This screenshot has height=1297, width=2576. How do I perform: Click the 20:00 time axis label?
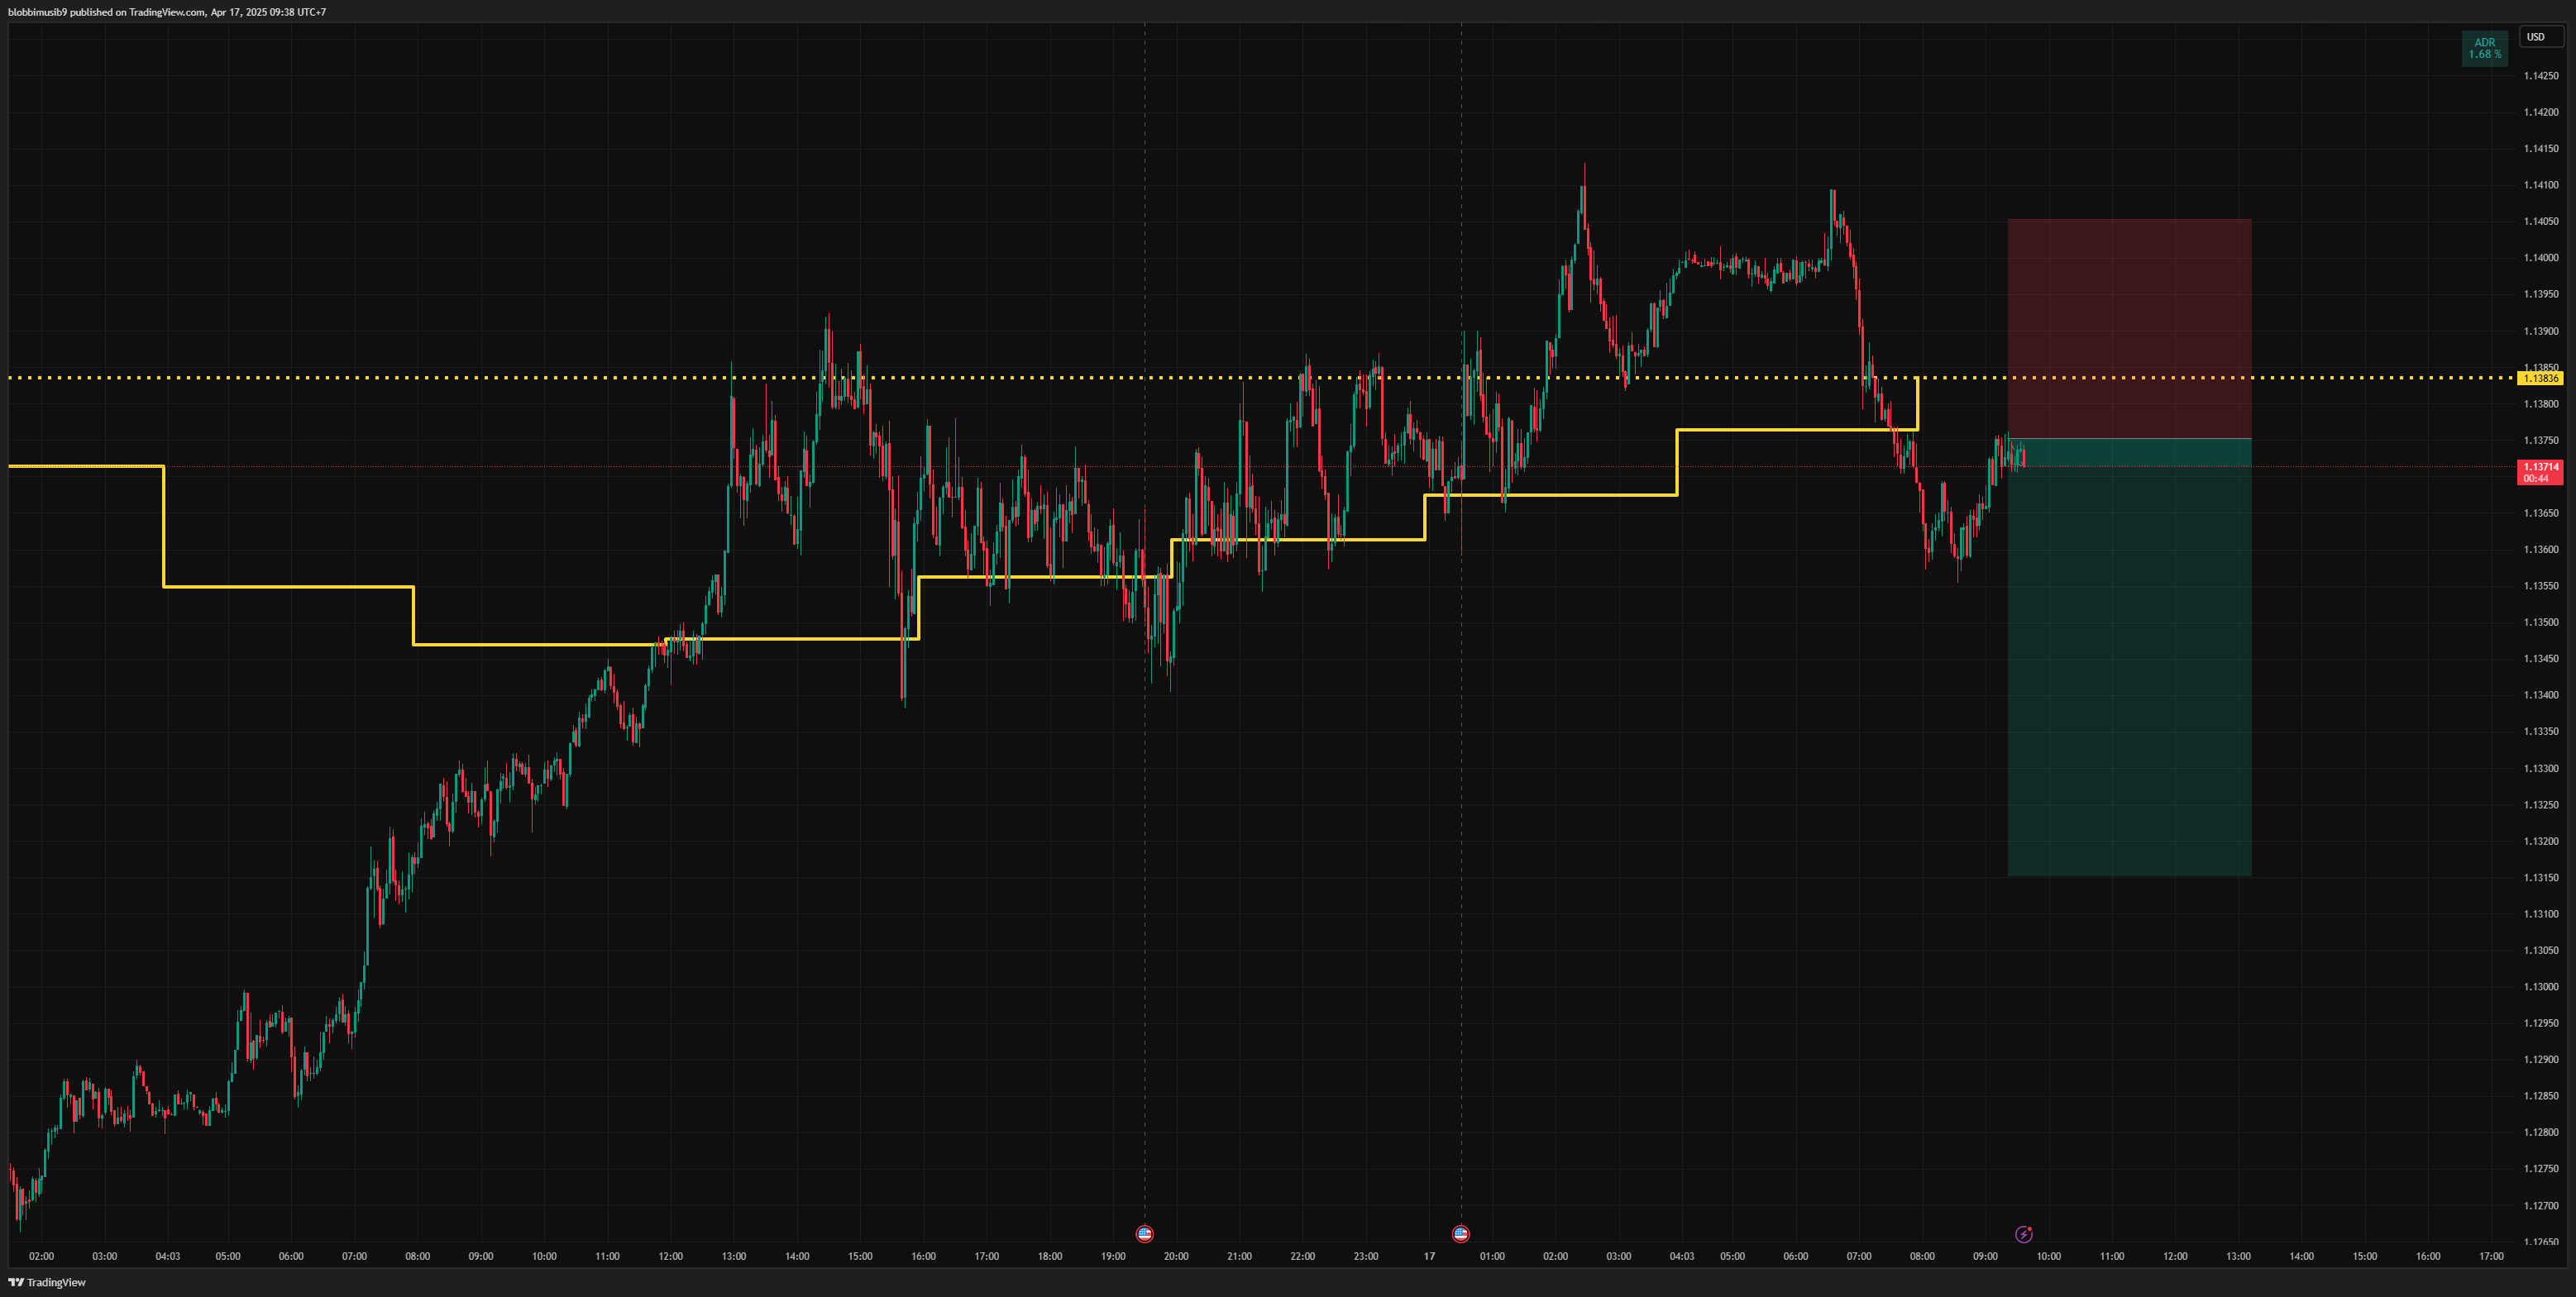click(1176, 1256)
